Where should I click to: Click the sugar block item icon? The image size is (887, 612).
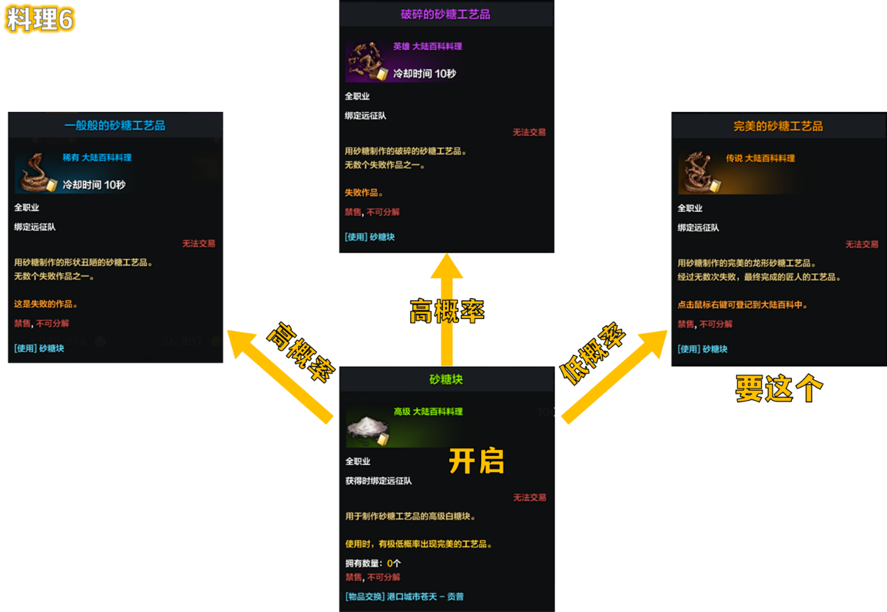368,429
